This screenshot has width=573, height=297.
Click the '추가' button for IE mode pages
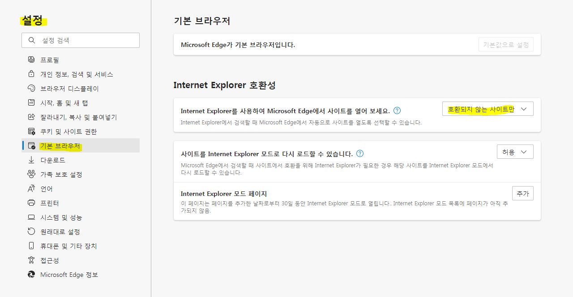522,193
